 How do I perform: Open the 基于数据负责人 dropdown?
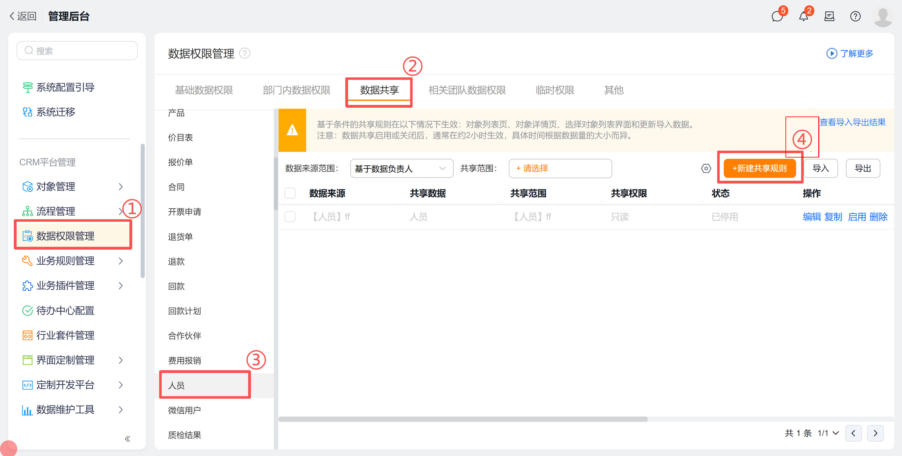click(401, 168)
